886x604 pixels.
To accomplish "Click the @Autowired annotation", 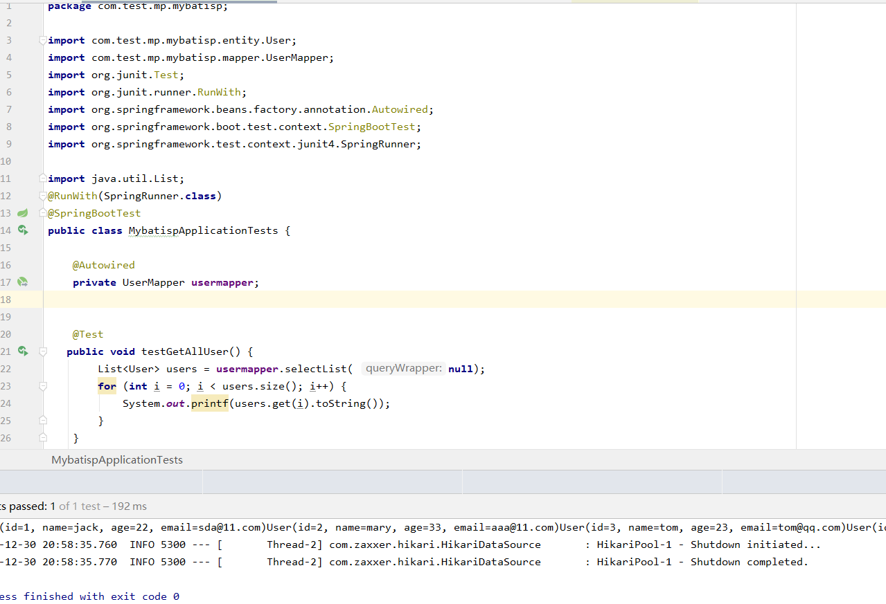I will 104,265.
